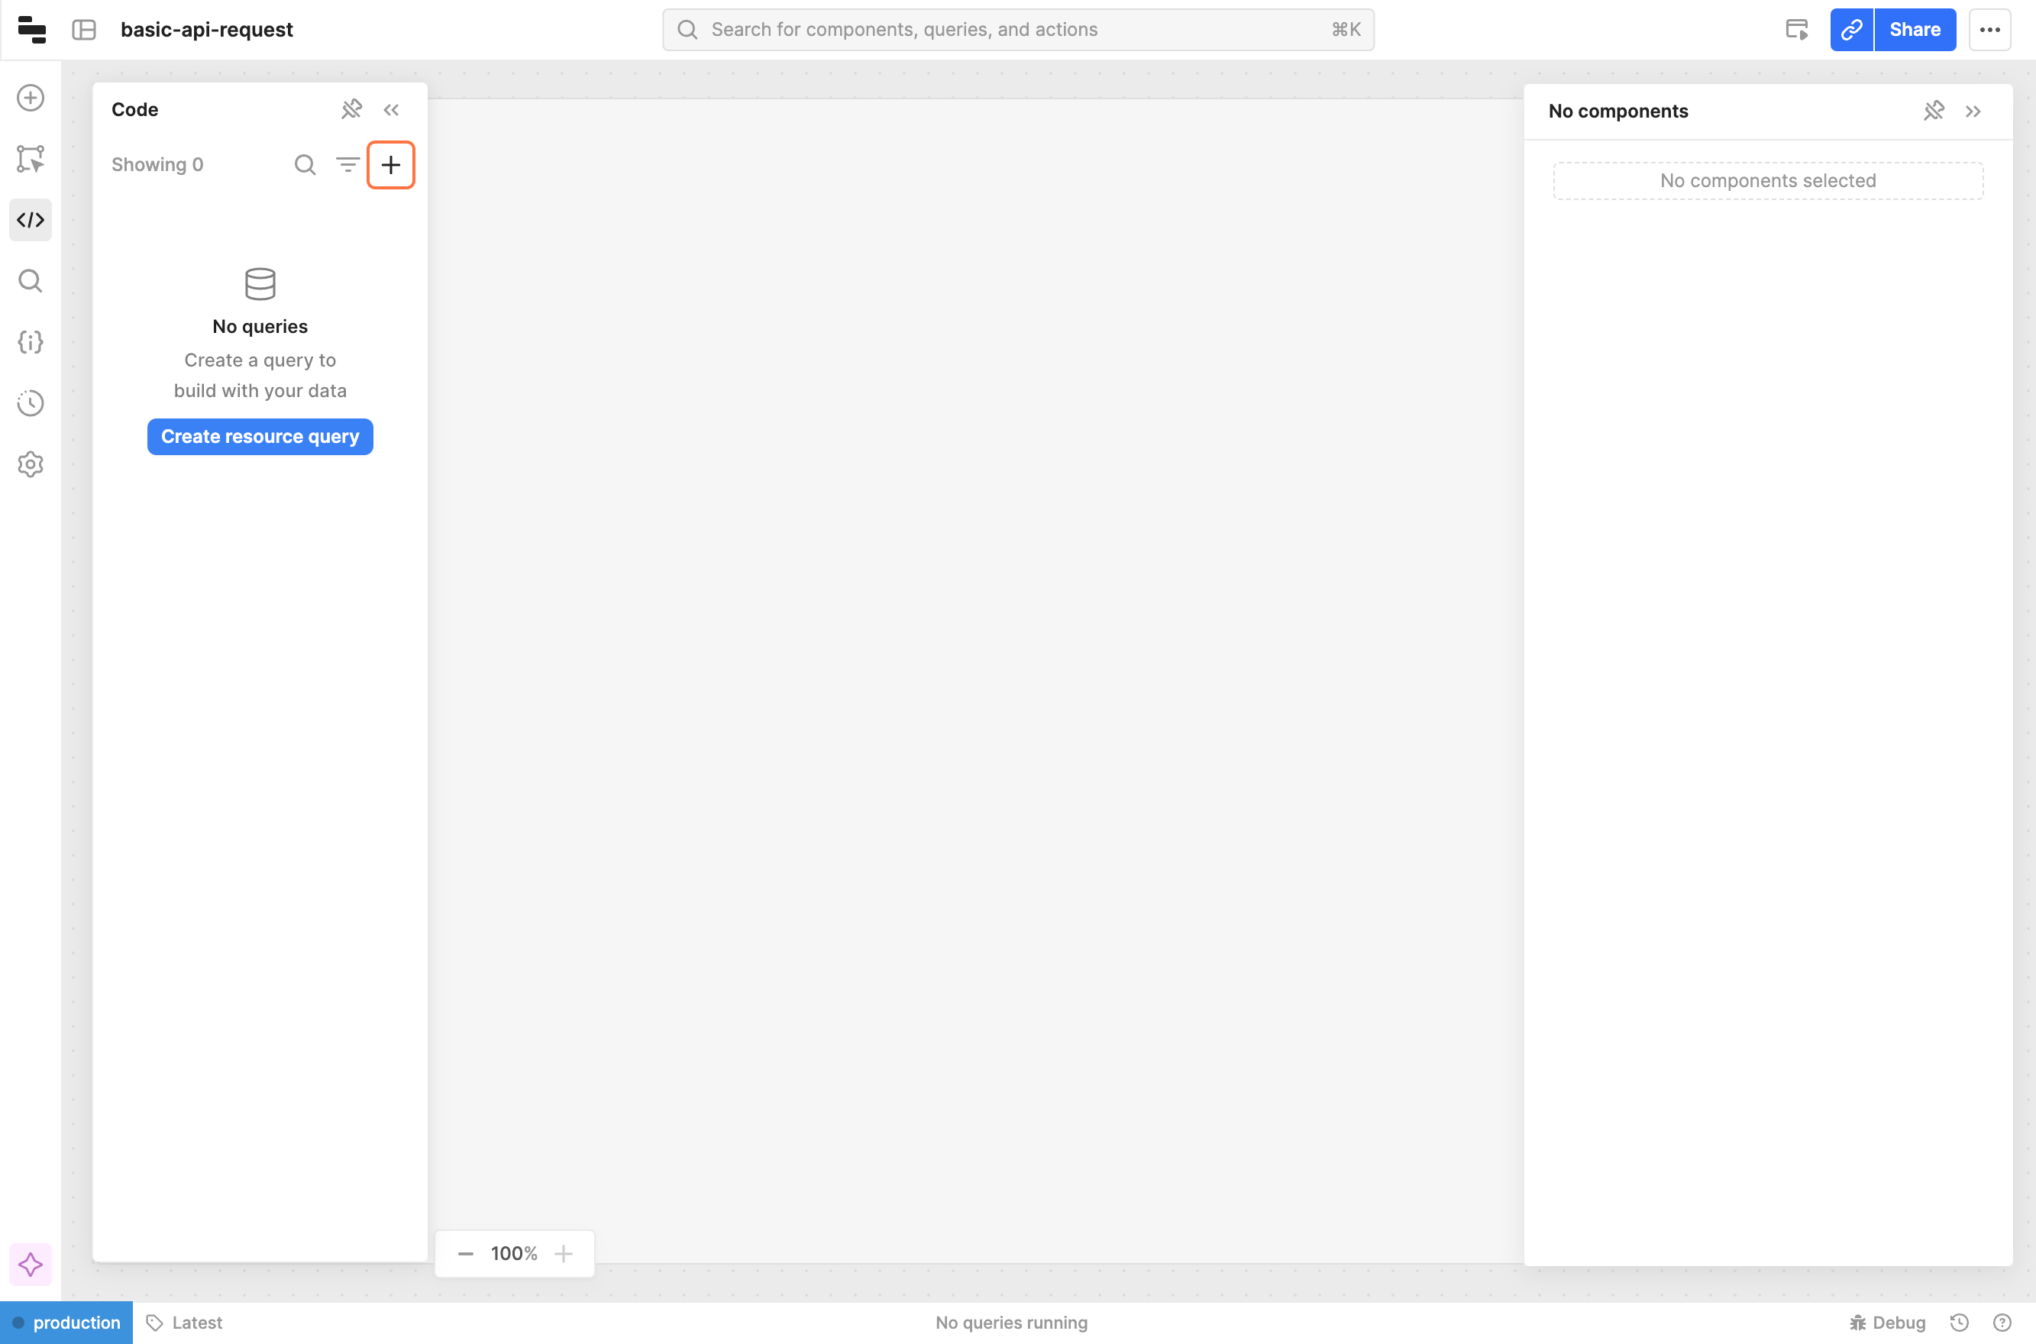Click Create resource query button
Image resolution: width=2036 pixels, height=1344 pixels.
(260, 436)
